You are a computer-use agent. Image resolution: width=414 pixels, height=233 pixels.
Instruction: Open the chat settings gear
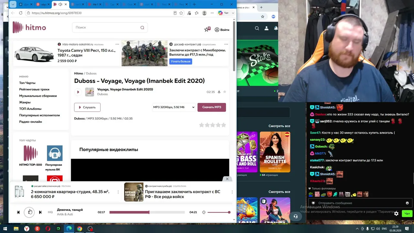tap(396, 214)
